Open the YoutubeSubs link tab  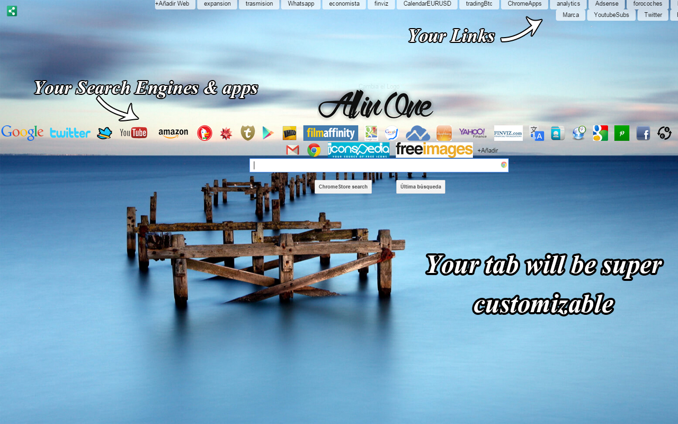pos(611,15)
